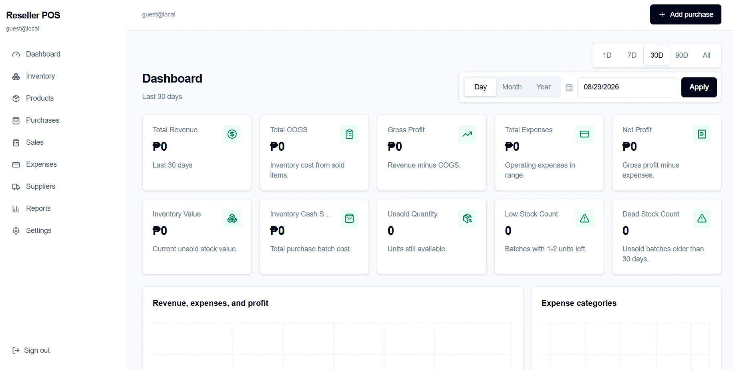Click the trending arrow icon on Gross Profit
The width and height of the screenshot is (733, 370).
point(467,134)
